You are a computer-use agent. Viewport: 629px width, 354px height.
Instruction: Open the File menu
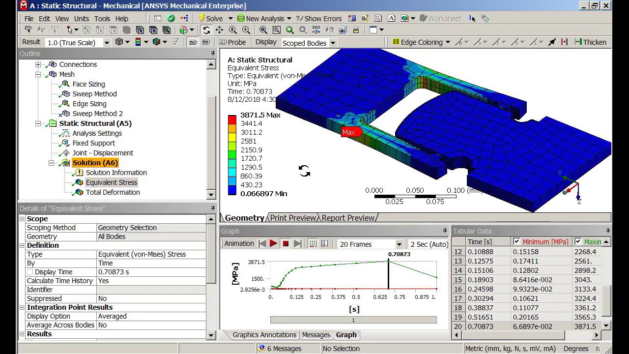pyautogui.click(x=29, y=19)
